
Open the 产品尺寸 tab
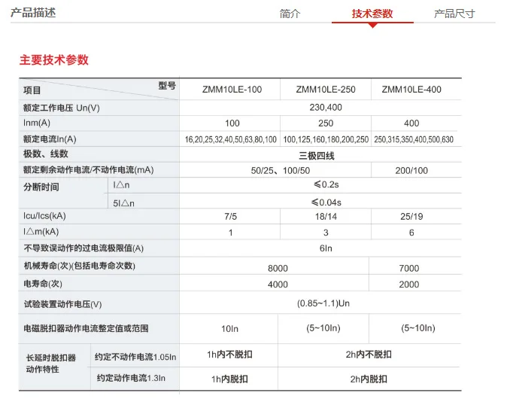(x=454, y=14)
